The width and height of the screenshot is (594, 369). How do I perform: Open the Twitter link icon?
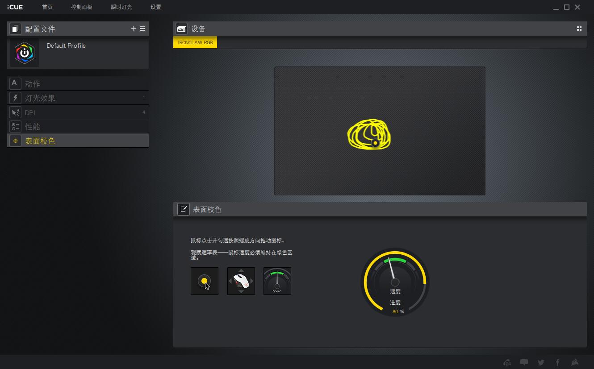pyautogui.click(x=541, y=362)
